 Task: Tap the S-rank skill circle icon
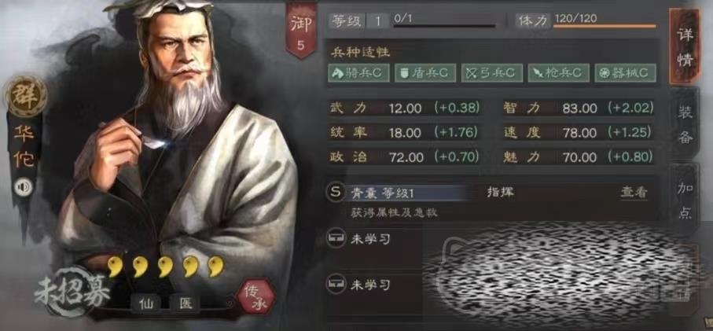[x=335, y=193]
